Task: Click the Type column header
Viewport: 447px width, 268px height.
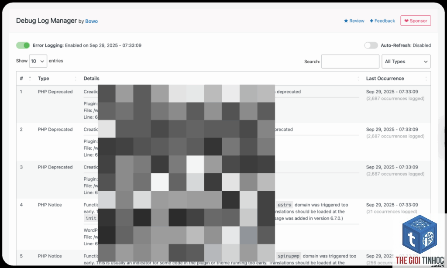Action: point(43,79)
